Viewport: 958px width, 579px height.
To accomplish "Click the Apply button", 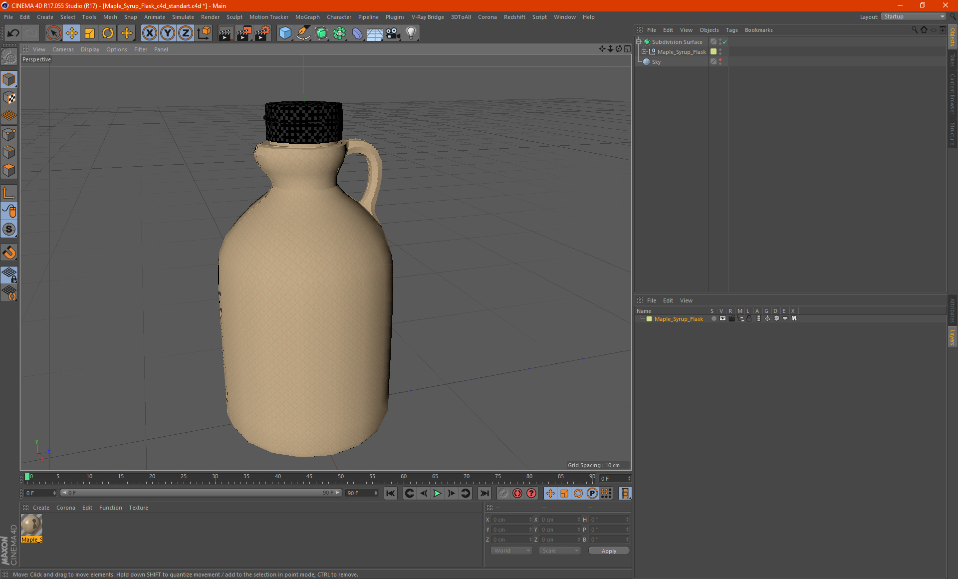I will [x=609, y=551].
